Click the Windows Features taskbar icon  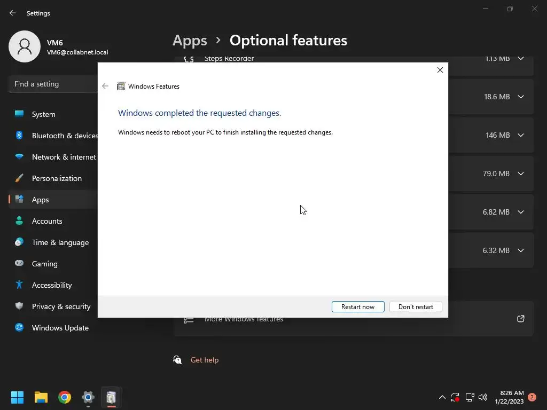tap(111, 397)
